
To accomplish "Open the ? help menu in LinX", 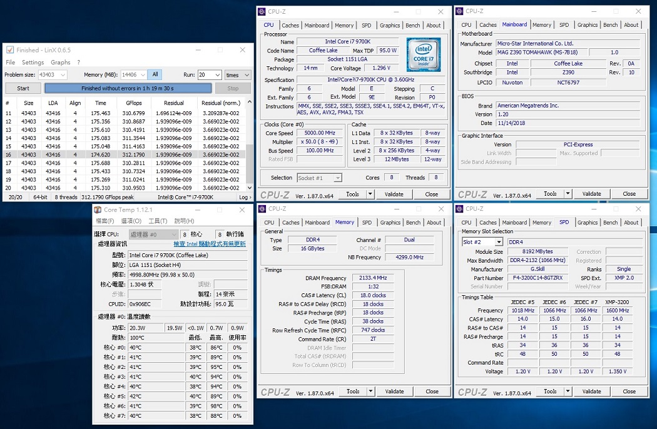I will [x=79, y=62].
